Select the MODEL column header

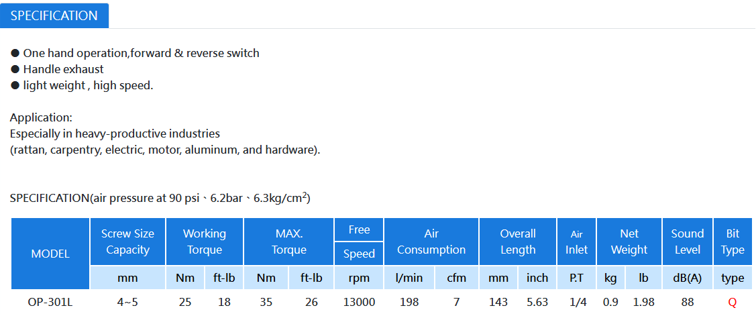point(50,254)
